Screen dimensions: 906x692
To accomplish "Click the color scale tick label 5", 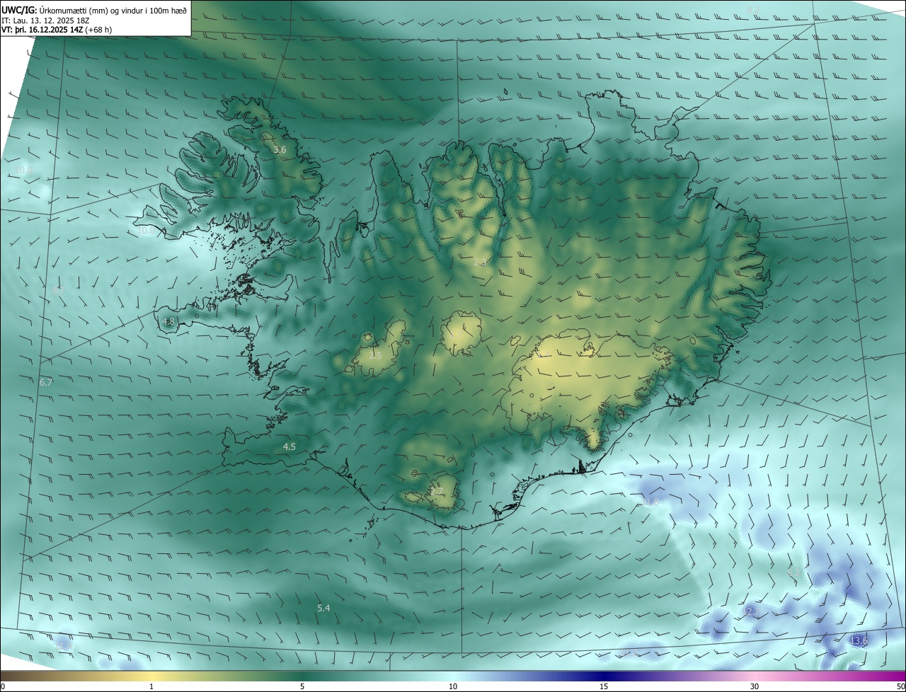I will click(x=302, y=686).
